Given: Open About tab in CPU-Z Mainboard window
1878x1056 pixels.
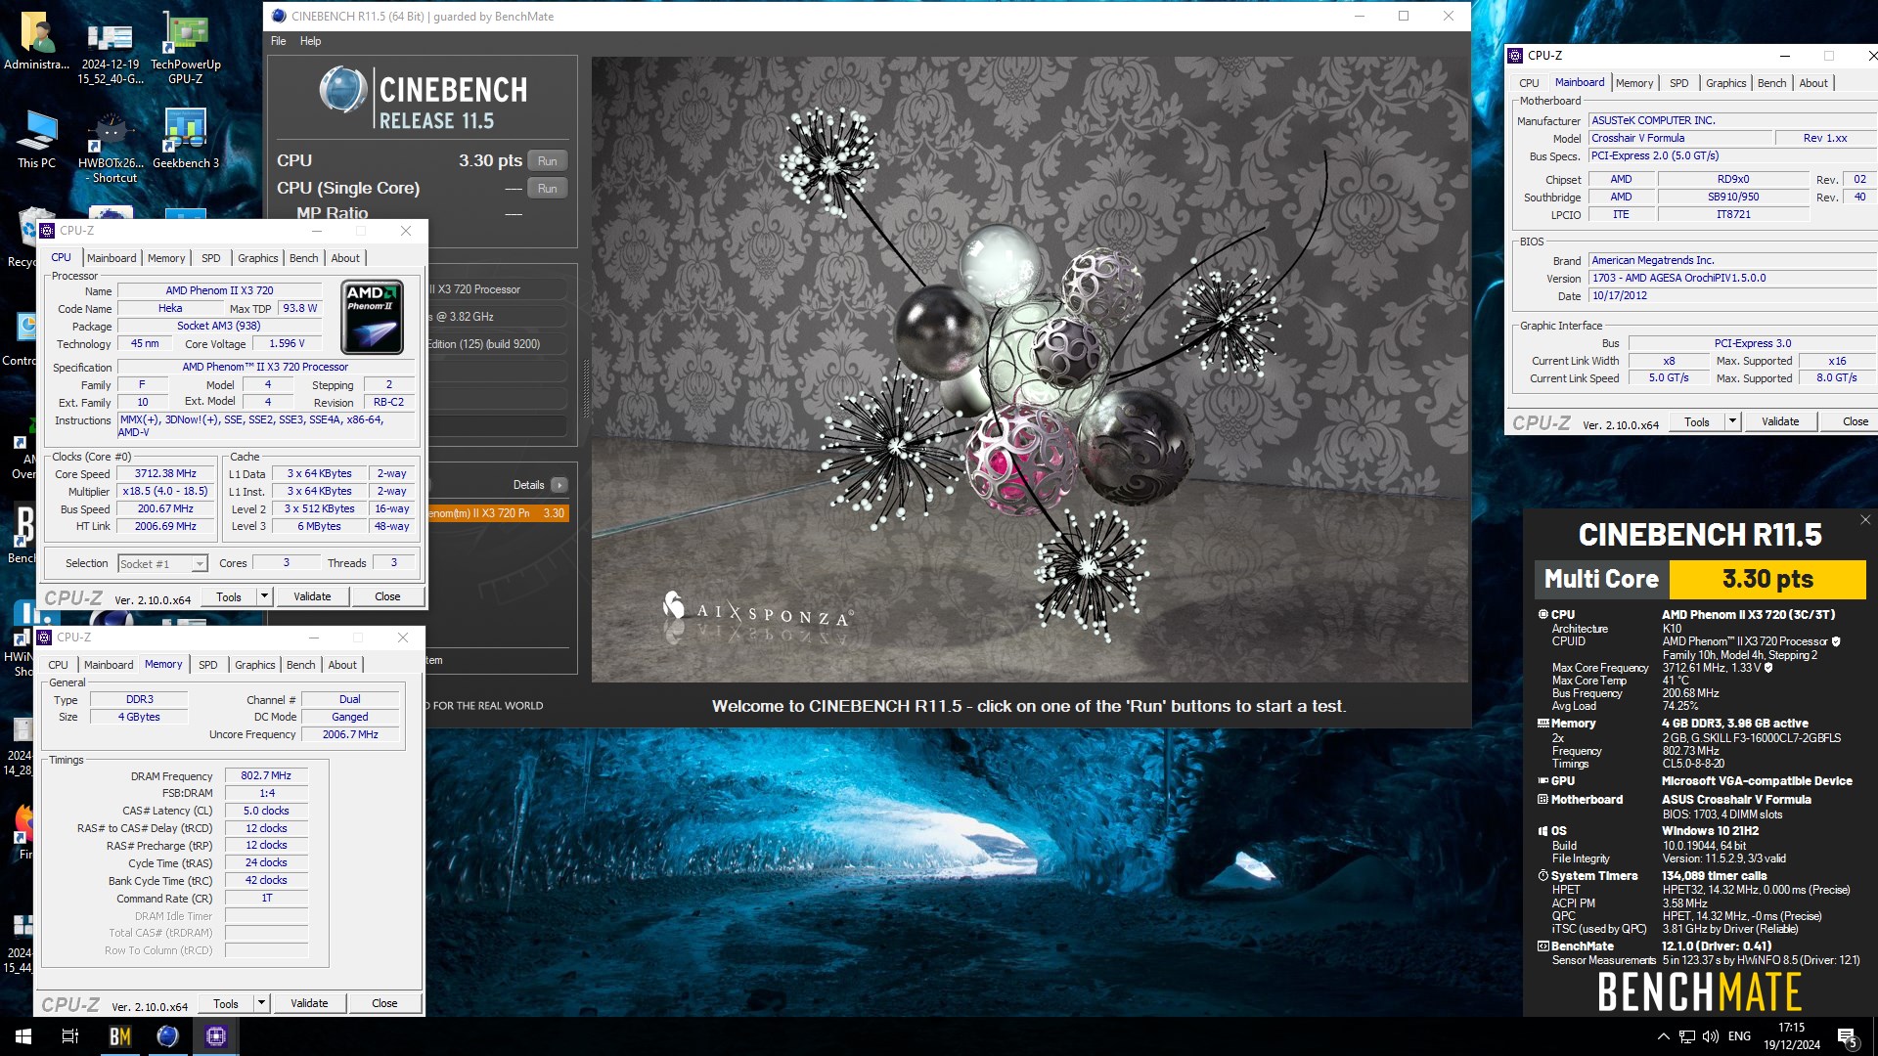Looking at the screenshot, I should coord(1813,83).
